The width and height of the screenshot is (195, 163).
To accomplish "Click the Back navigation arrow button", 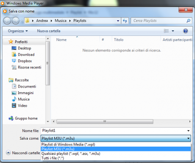I will click(7, 21).
